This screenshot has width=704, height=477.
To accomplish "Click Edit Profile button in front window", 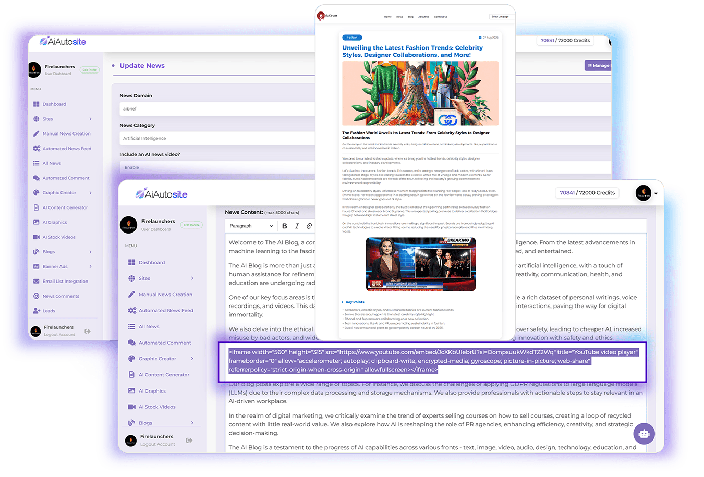I will 191,225.
